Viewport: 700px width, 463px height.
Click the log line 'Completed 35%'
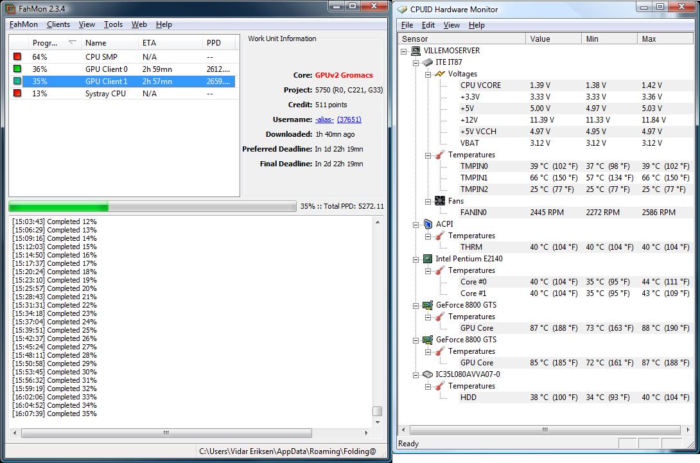[x=55, y=414]
